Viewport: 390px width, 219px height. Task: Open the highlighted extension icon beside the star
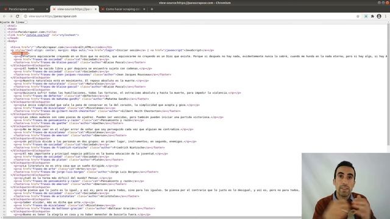pos(366,16)
